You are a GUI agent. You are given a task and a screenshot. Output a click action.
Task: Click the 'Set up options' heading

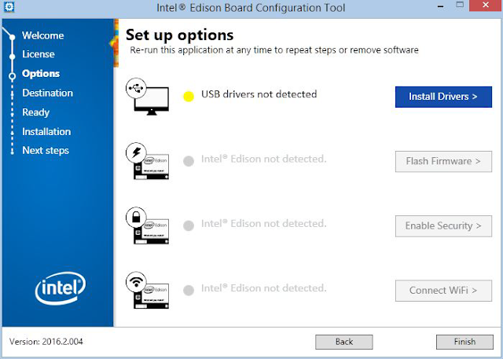pyautogui.click(x=180, y=35)
